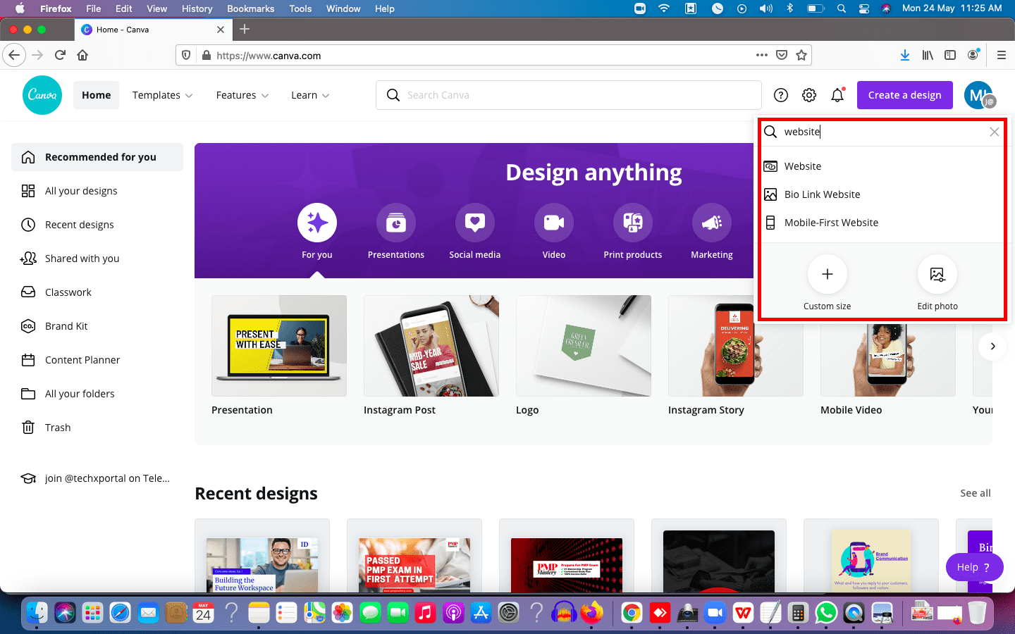This screenshot has height=634, width=1015.
Task: Open the Bookmarks menu in the menu bar
Action: (250, 8)
